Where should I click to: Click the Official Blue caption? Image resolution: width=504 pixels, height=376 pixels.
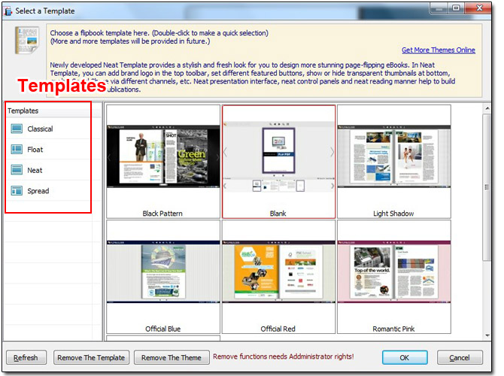click(163, 329)
